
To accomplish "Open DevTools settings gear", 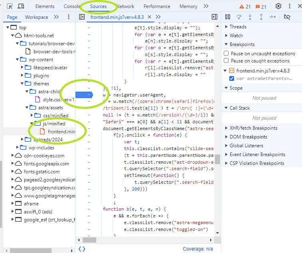I will [278, 6].
